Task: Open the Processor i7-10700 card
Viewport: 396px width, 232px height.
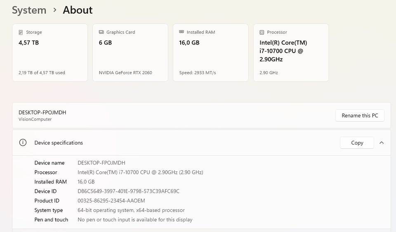Action: tap(291, 52)
